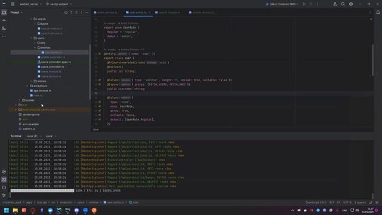Expand the exceptions folder

(x=27, y=86)
